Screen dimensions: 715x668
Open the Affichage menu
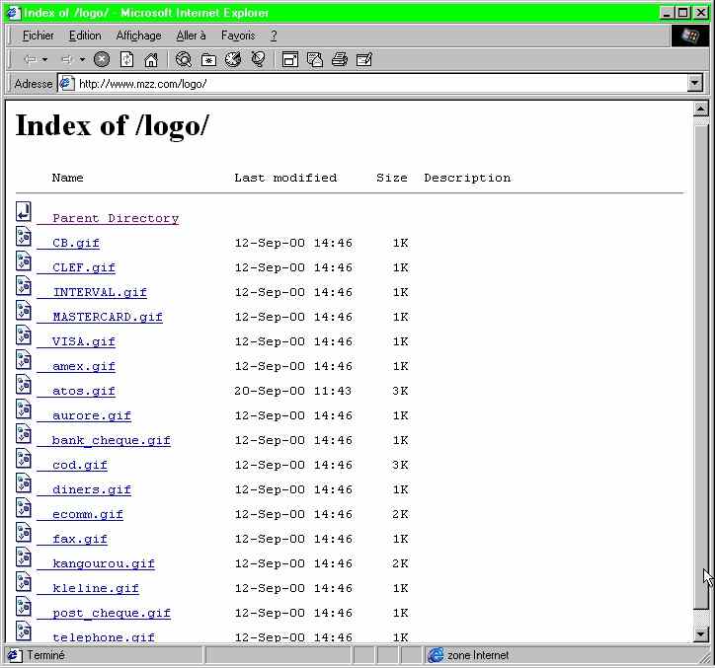coord(138,36)
